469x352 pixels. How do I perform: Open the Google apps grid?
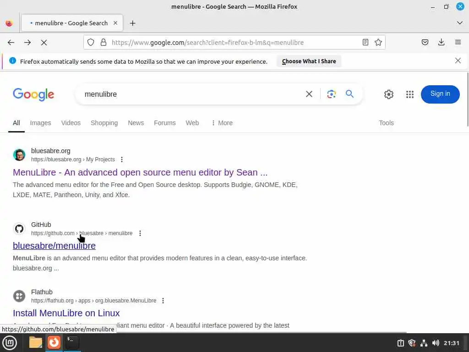410,94
